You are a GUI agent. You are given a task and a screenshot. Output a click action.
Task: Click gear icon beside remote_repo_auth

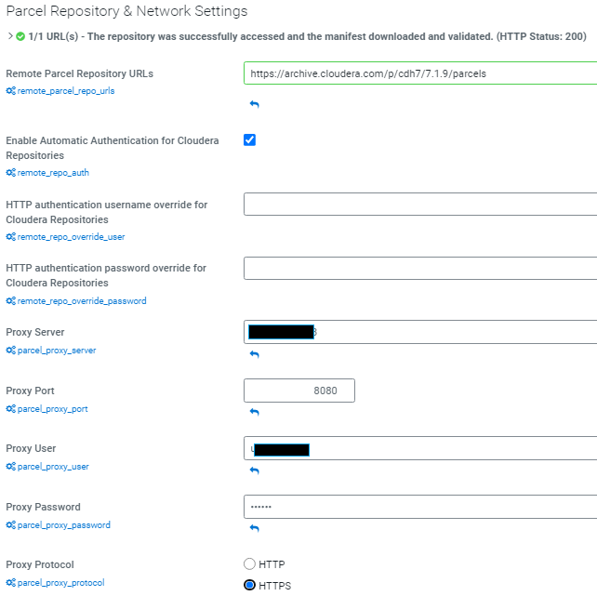coord(10,173)
